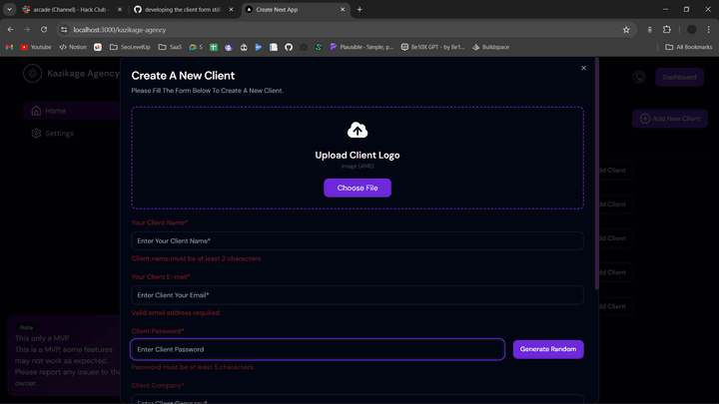
Task: Open the All Bookmarks folder
Action: [x=688, y=47]
